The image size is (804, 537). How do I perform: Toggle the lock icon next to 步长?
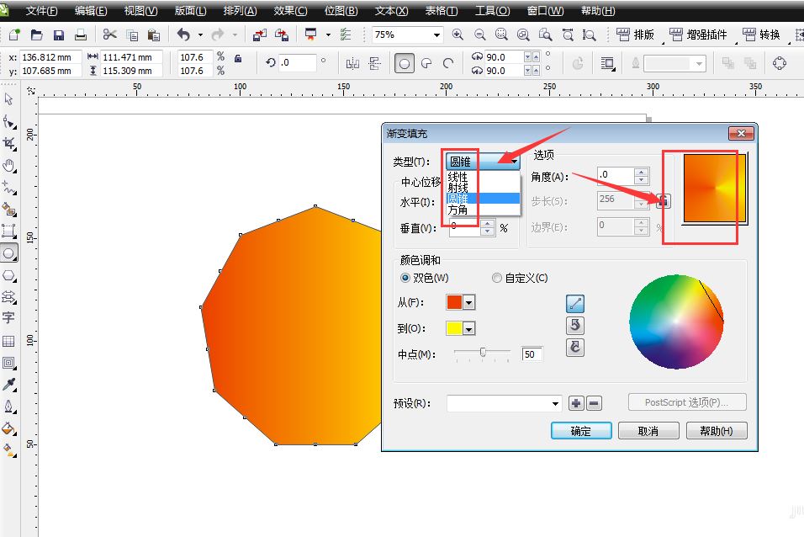(664, 201)
